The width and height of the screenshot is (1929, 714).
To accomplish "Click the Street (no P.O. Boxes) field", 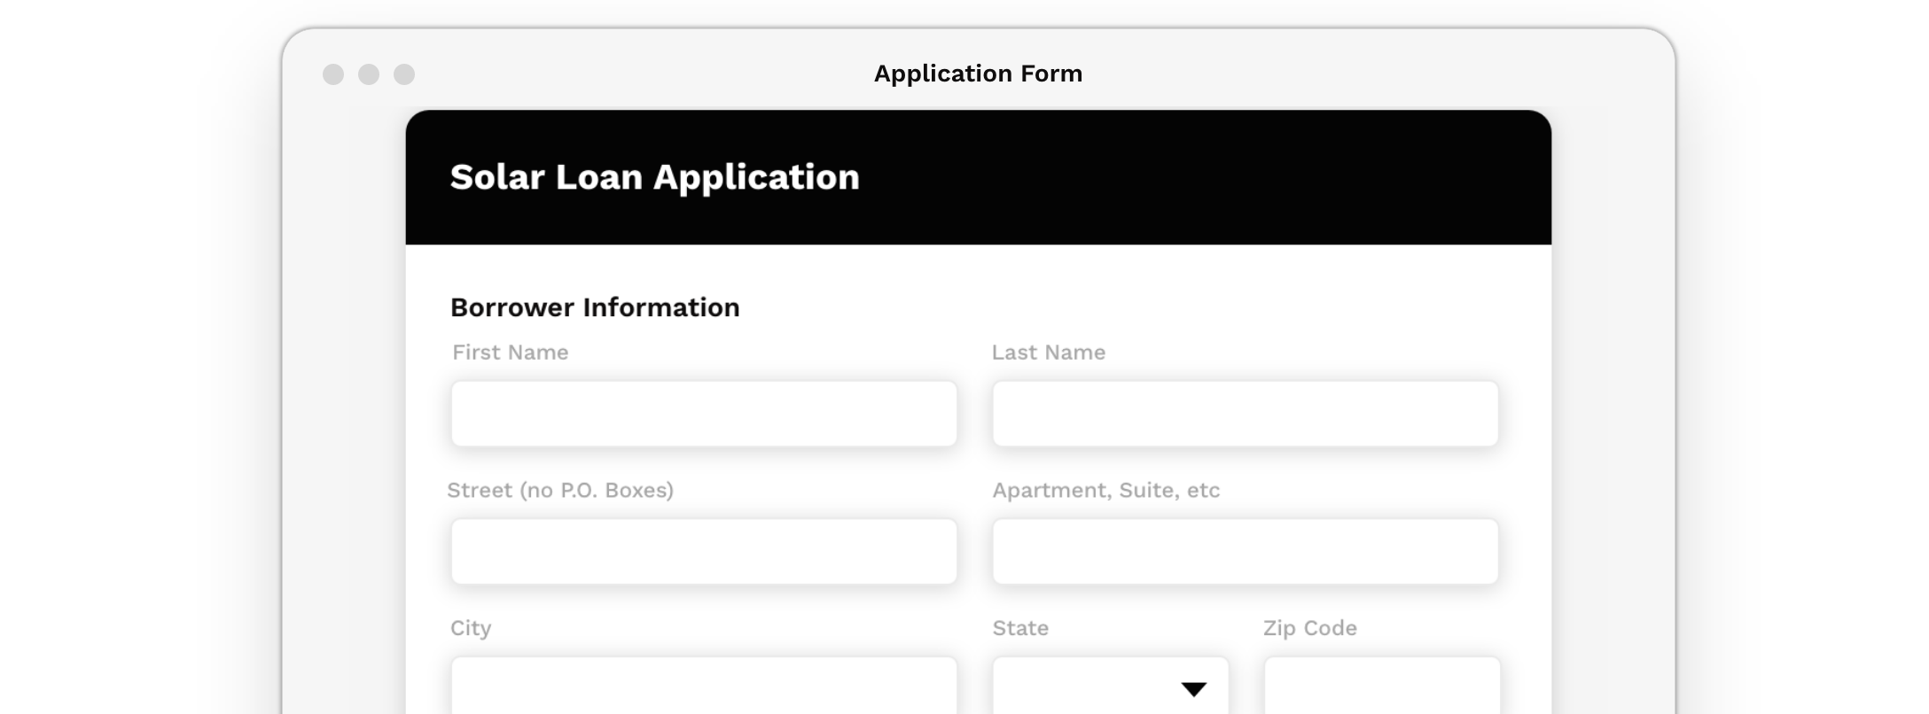I will (x=704, y=551).
